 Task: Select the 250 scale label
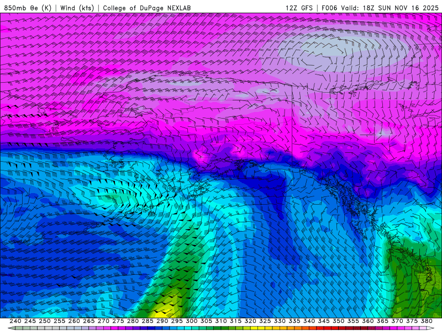click(x=45, y=321)
